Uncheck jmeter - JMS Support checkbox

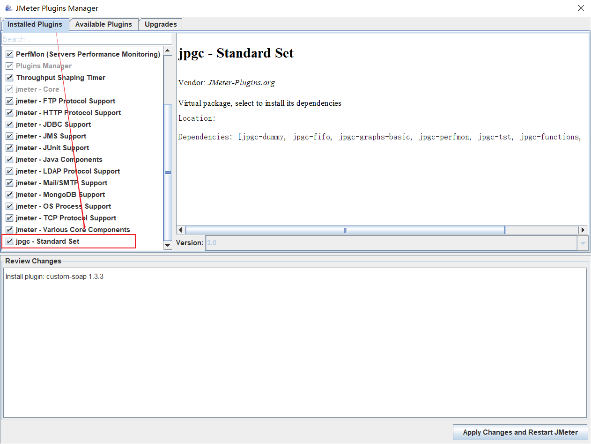tap(9, 136)
